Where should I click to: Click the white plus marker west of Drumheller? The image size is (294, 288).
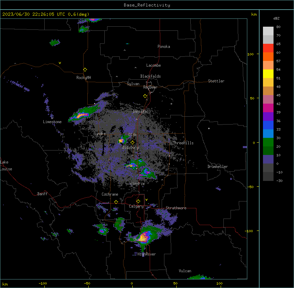click(x=209, y=128)
